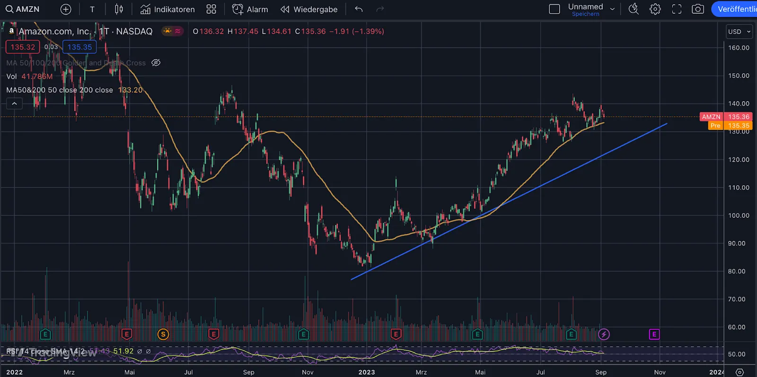Show the hidden Golden and Death Cross indicator
Screen dimensions: 757x377
pos(156,63)
